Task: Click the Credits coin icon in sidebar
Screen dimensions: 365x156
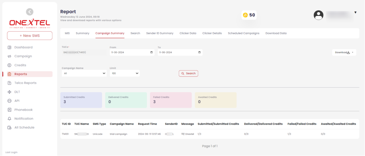Action: pyautogui.click(x=10, y=65)
